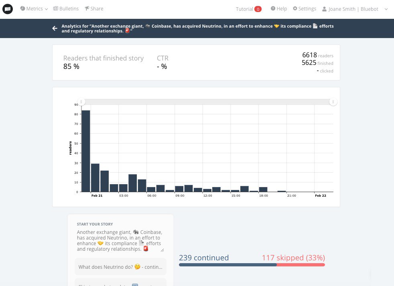Screen dimensions: 394x286
Task: Click the user profile icon
Action: coord(325,9)
